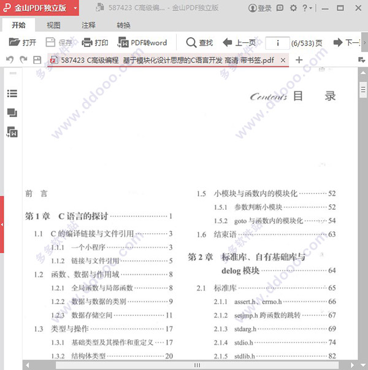Click entry 1.2 函数、数据与作用域
This screenshot has height=370, width=368.
(x=103, y=274)
